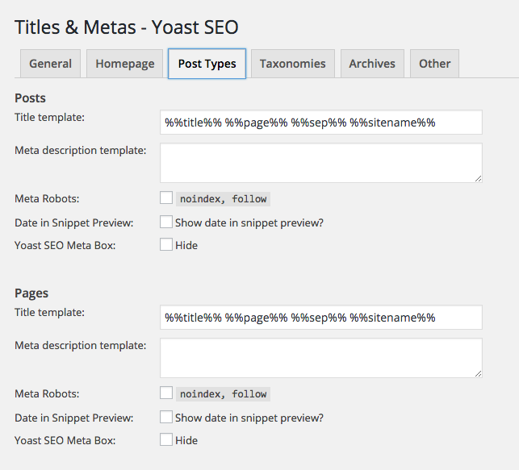Image resolution: width=519 pixels, height=470 pixels.
Task: Click the Posts title template field
Action: pos(321,123)
